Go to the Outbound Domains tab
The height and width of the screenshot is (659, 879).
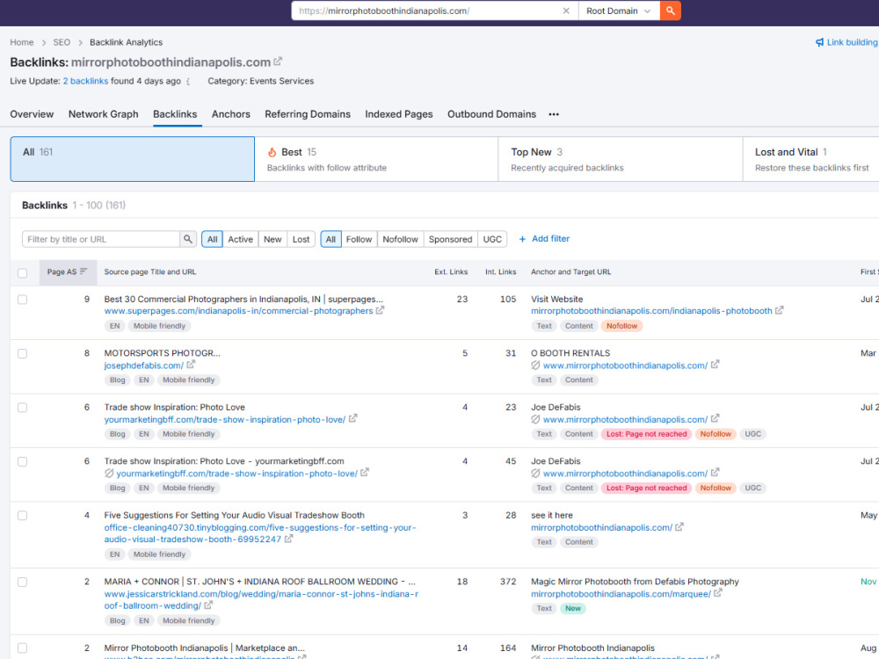tap(491, 114)
